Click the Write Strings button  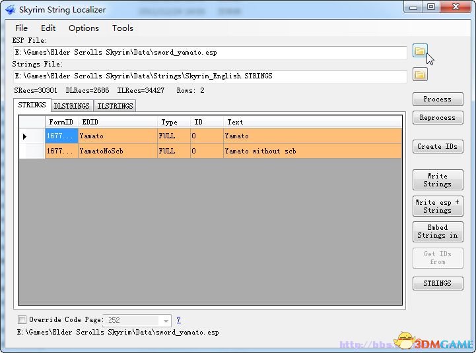pyautogui.click(x=438, y=180)
